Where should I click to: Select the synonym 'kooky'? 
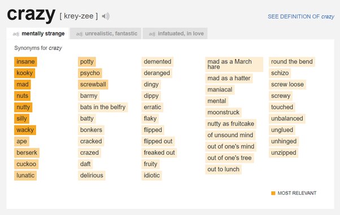click(x=24, y=73)
